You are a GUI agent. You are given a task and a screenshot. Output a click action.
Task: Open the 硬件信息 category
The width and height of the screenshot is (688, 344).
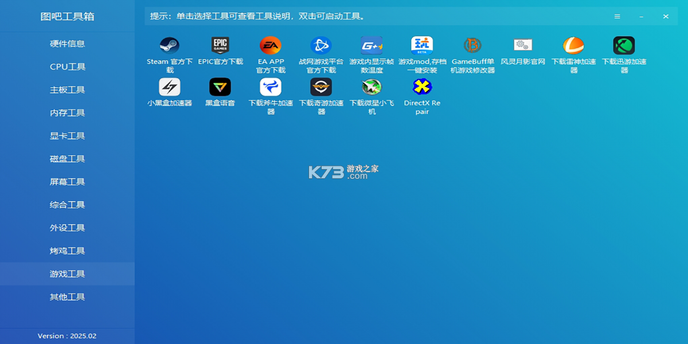tap(68, 44)
